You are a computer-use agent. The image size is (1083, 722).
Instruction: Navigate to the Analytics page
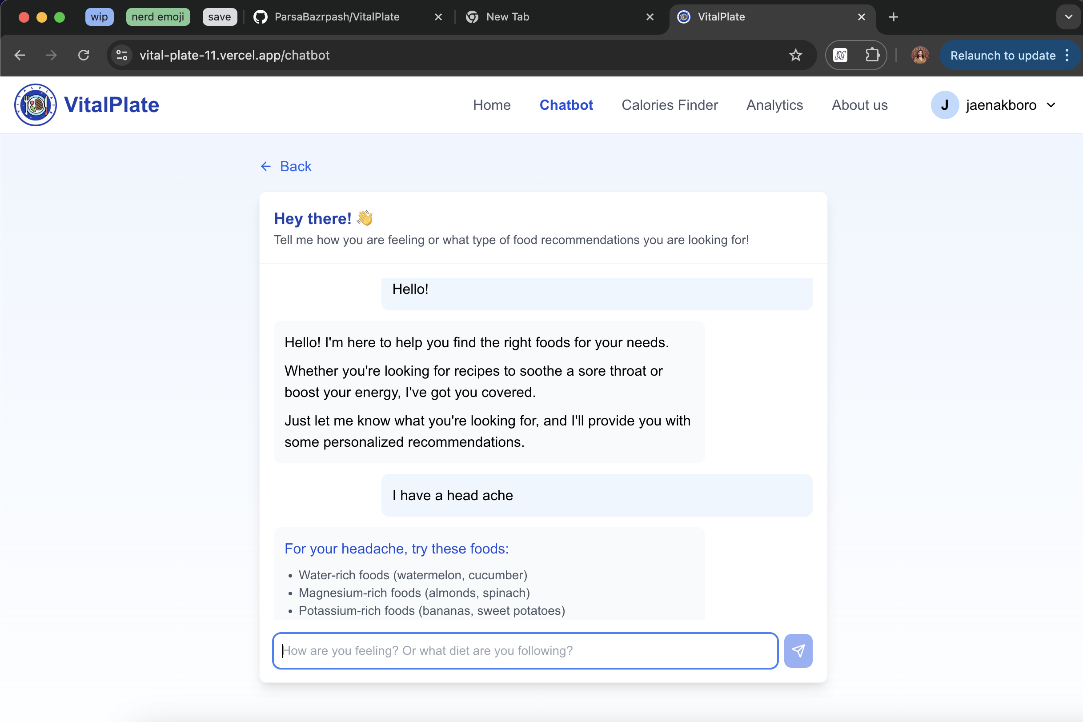[774, 105]
